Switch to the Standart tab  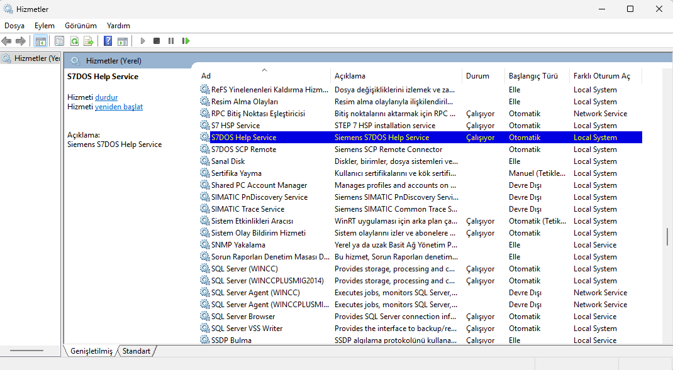pyautogui.click(x=136, y=351)
